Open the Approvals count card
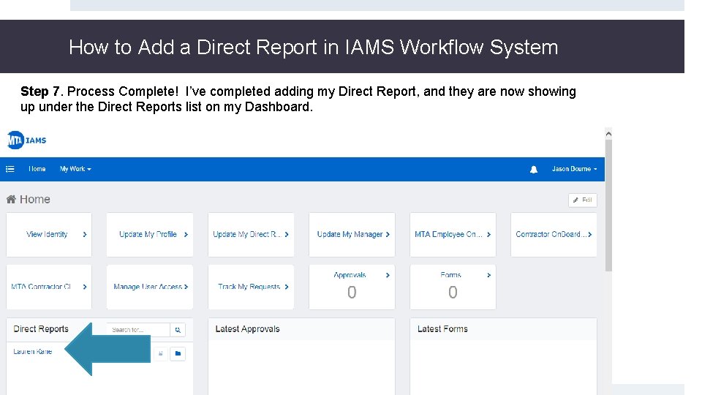 [352, 287]
